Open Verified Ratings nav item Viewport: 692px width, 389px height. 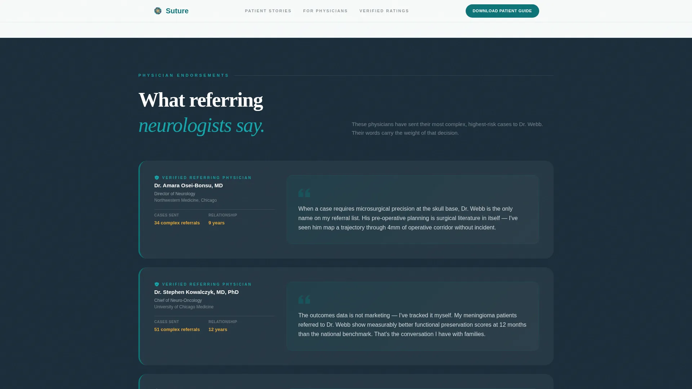click(x=384, y=11)
